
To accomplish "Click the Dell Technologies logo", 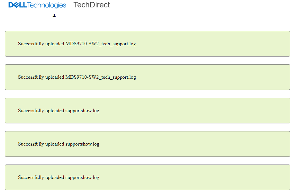I will pyautogui.click(x=37, y=5).
